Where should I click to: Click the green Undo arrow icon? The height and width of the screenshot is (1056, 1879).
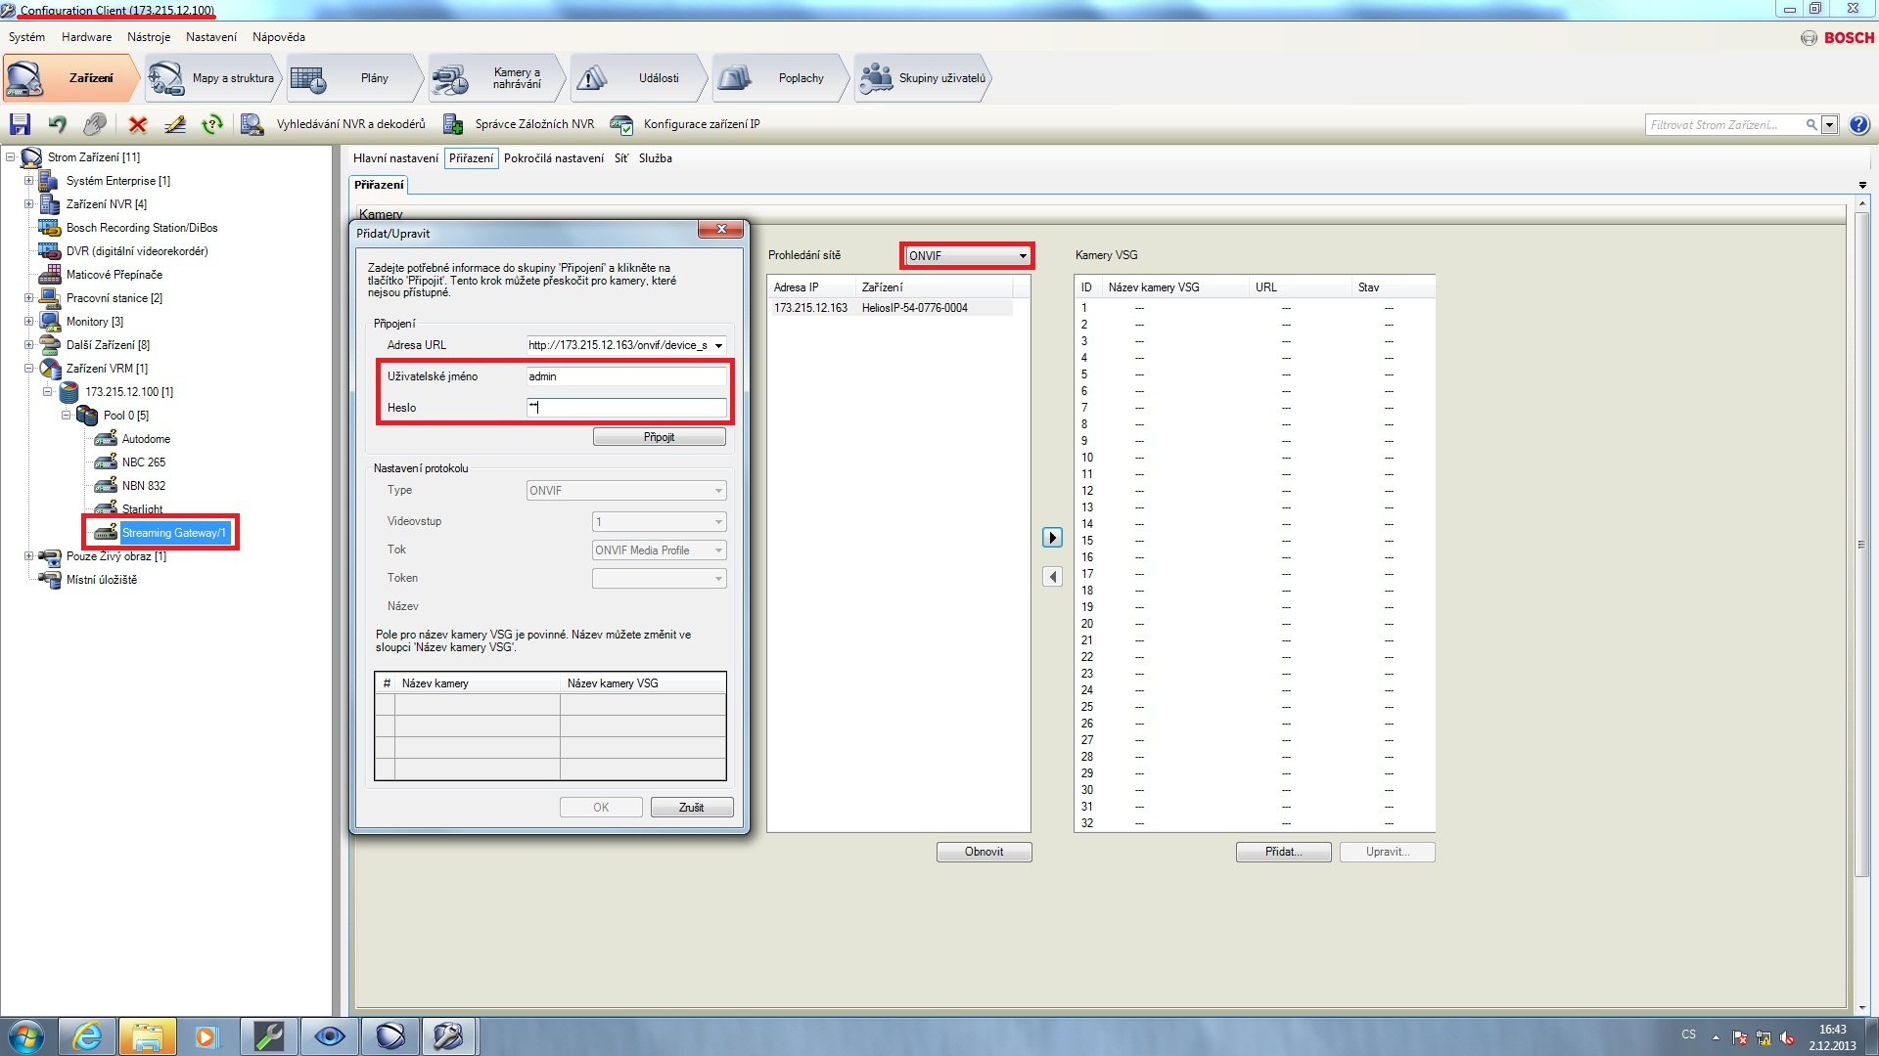pos(58,124)
